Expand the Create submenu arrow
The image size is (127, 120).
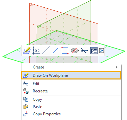[117, 67]
